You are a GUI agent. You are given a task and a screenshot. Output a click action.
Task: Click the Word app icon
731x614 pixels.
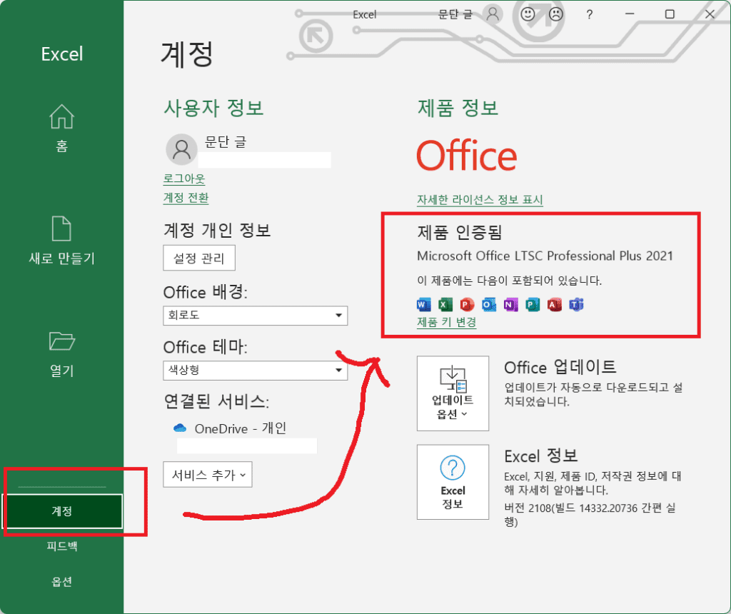(423, 305)
